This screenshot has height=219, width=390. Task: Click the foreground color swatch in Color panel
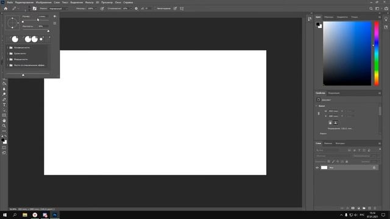click(x=318, y=24)
